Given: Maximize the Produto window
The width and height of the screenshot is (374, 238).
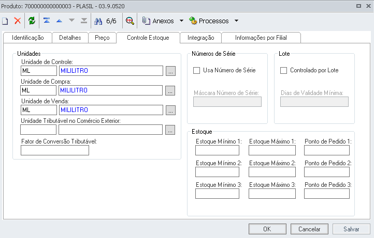Looking at the screenshot, I should click(x=358, y=6).
